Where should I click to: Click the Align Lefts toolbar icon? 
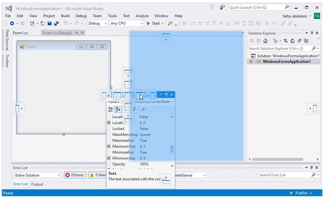pyautogui.click(x=193, y=23)
